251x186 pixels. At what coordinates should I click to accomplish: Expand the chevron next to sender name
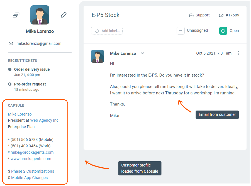(x=142, y=53)
